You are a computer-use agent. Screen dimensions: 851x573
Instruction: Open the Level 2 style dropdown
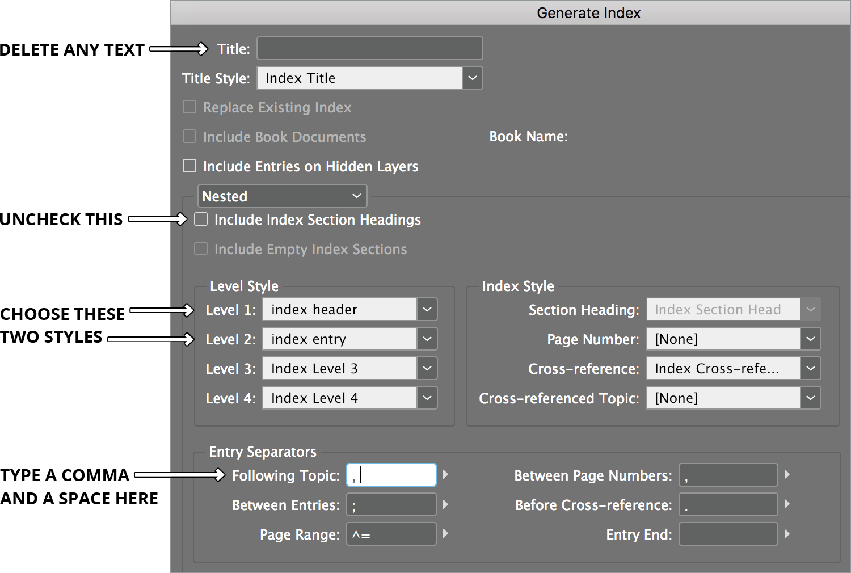click(427, 339)
